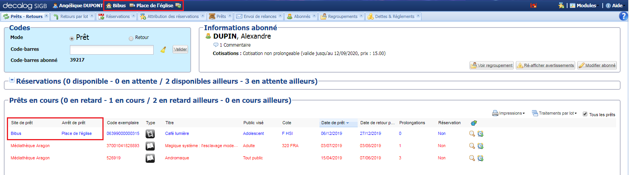Viewport: 629px width, 175px height.
Task: Click the change stop icon after Place de l'église
Action: [178, 5]
